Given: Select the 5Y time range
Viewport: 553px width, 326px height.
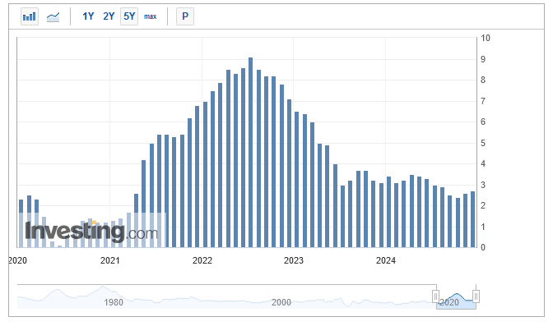Looking at the screenshot, I should 129,16.
